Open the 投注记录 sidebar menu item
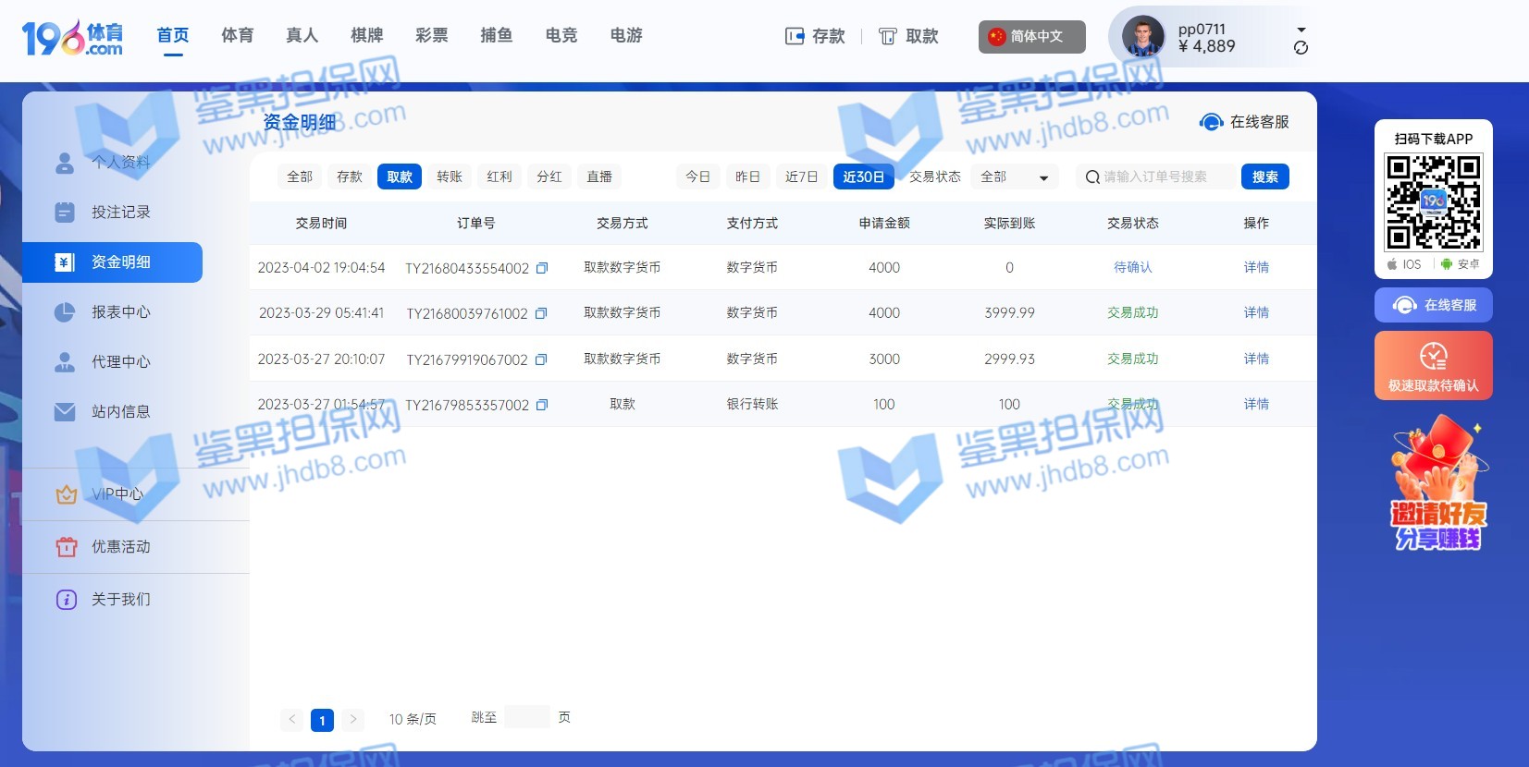 (x=120, y=213)
